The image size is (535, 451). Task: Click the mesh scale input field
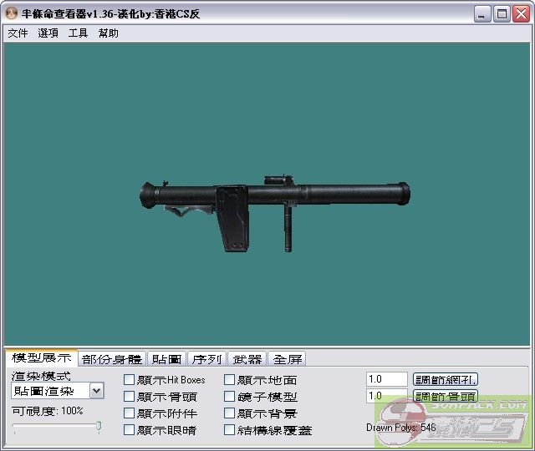point(386,379)
